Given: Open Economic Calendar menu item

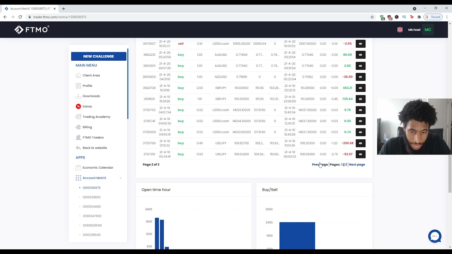Looking at the screenshot, I should pyautogui.click(x=98, y=168).
